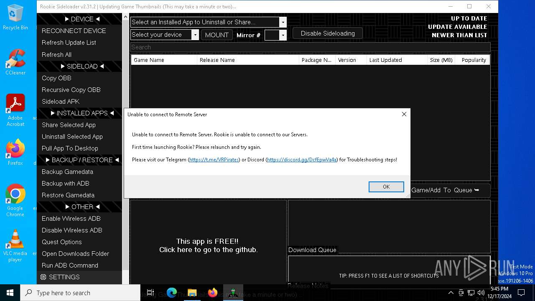This screenshot has width=535, height=301.
Task: Click Game/Add To Queue button
Action: click(x=450, y=190)
